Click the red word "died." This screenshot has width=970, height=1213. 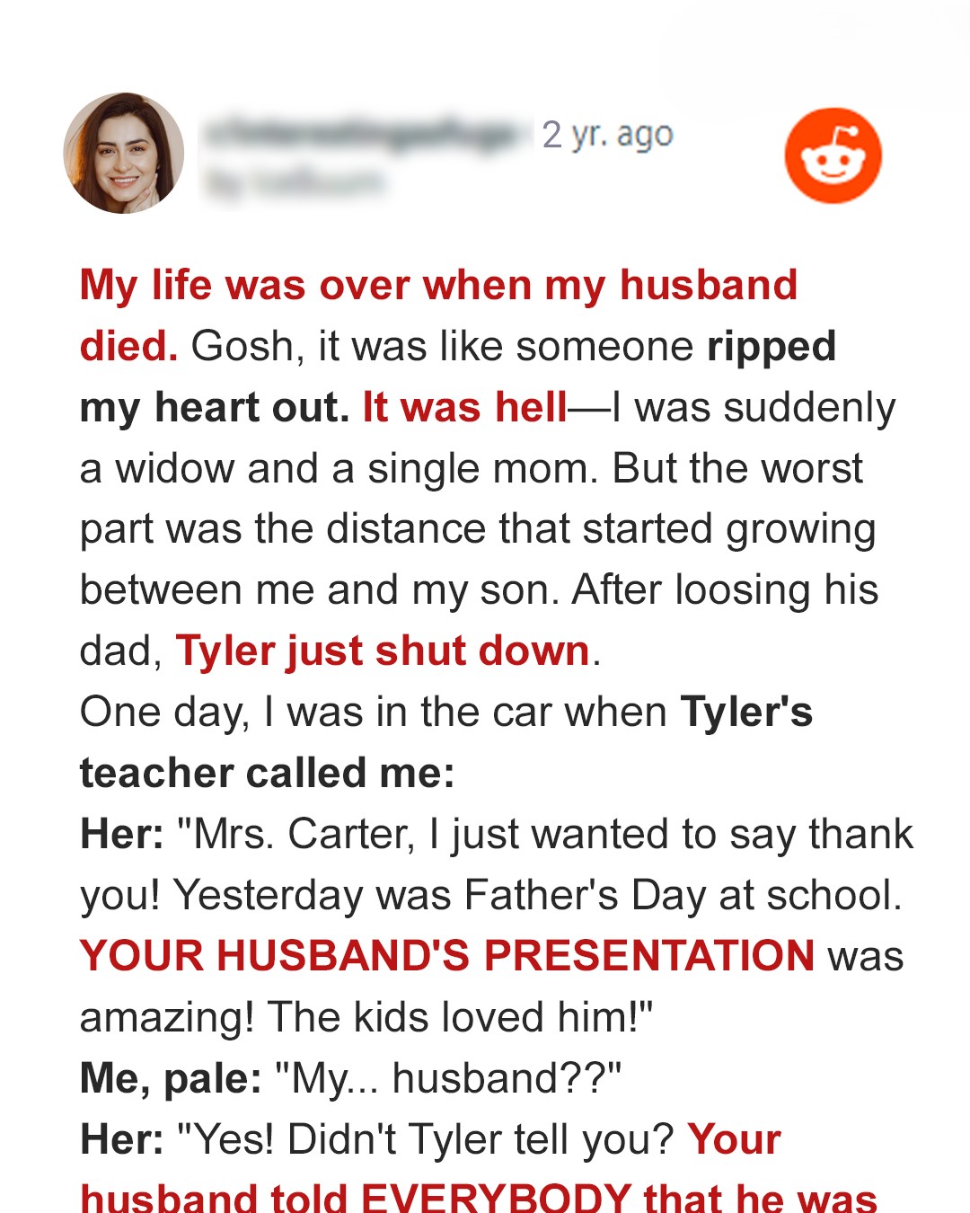(x=128, y=347)
